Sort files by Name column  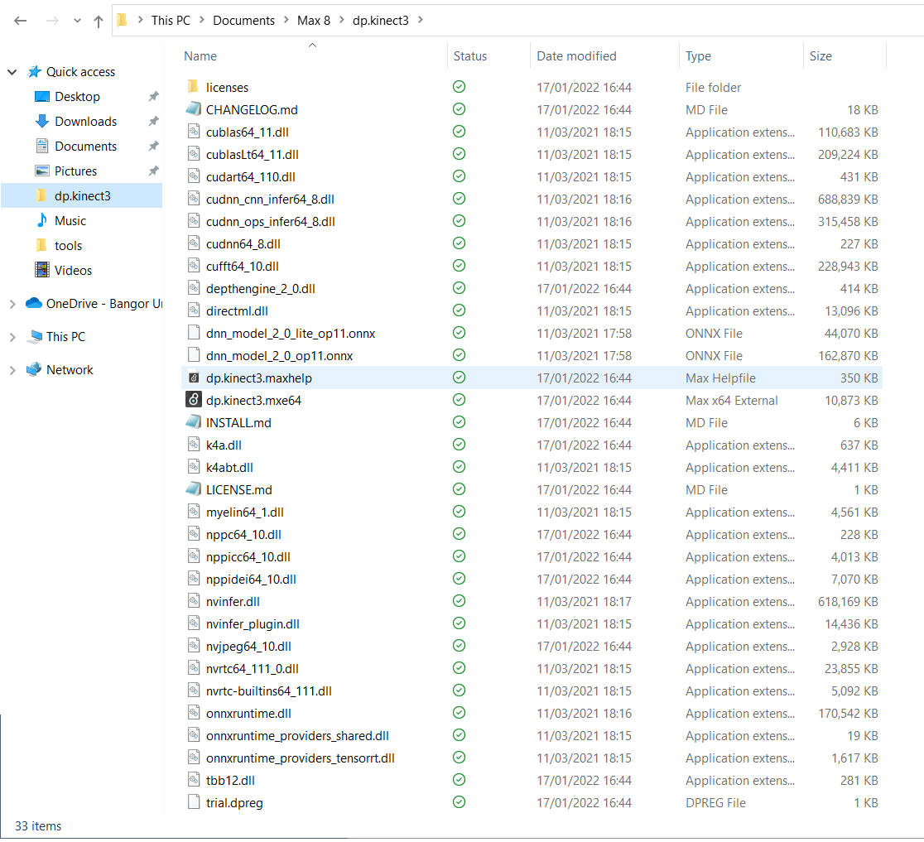click(x=200, y=56)
